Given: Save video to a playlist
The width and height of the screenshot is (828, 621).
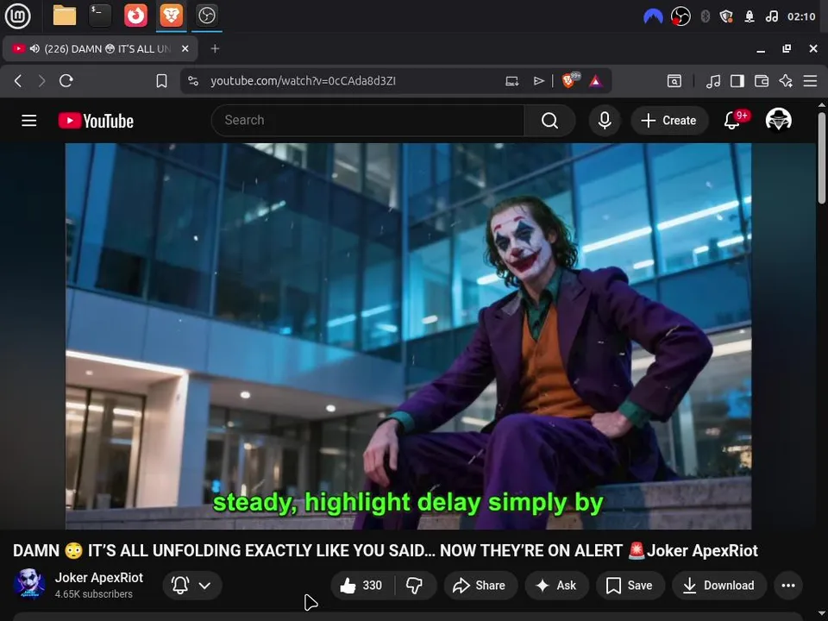Looking at the screenshot, I should pos(630,585).
